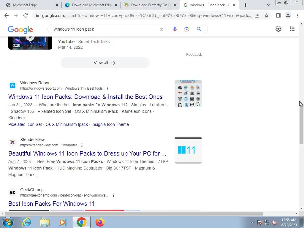Image resolution: width=304 pixels, height=228 pixels.
Task: Click the horizontal scrollbar thumb
Action: pyautogui.click(x=134, y=213)
